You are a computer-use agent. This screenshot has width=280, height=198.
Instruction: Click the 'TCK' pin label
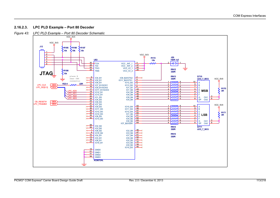click(x=97, y=64)
